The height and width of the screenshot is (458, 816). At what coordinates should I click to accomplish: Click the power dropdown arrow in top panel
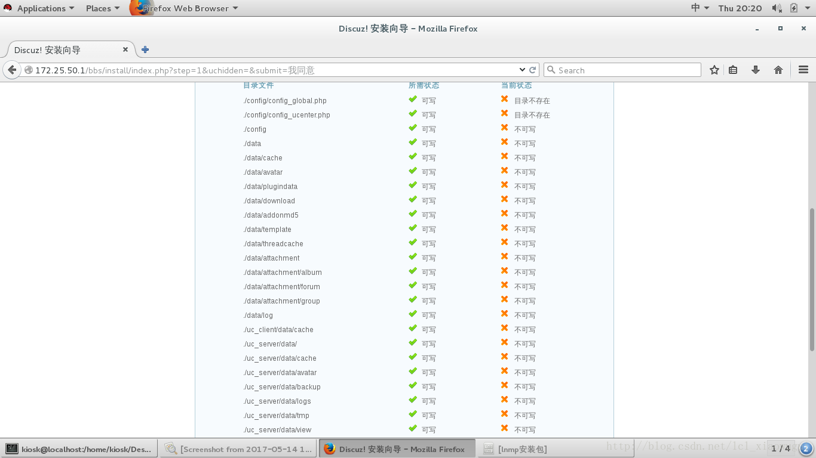[808, 8]
